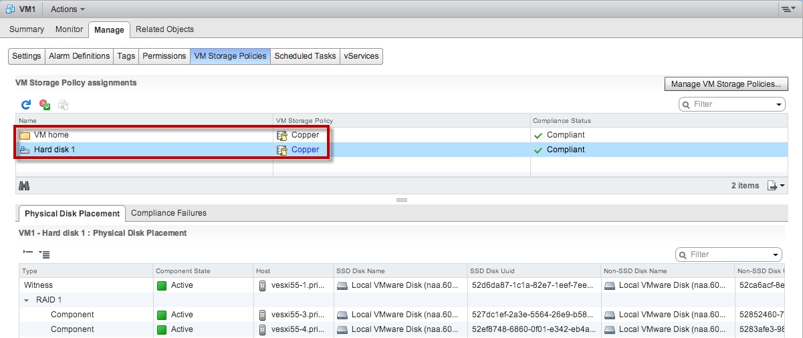Select the VM home row

401,135
